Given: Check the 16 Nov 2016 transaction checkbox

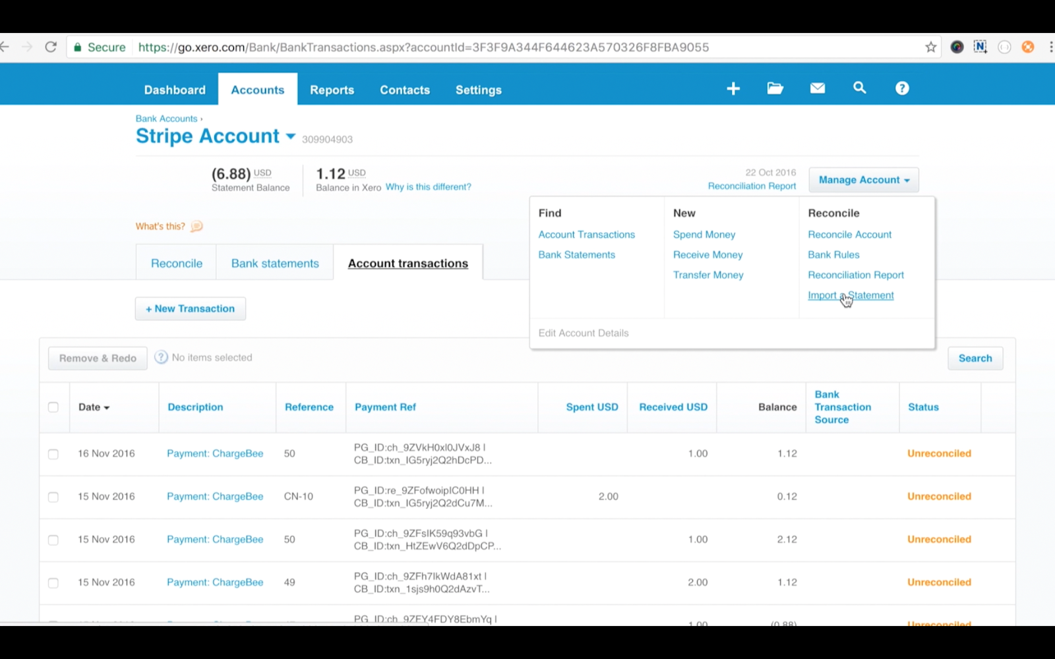Looking at the screenshot, I should [x=53, y=454].
